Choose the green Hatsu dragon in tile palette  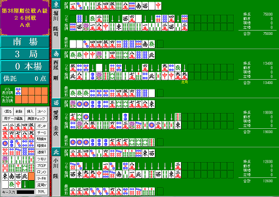tap(11, 184)
